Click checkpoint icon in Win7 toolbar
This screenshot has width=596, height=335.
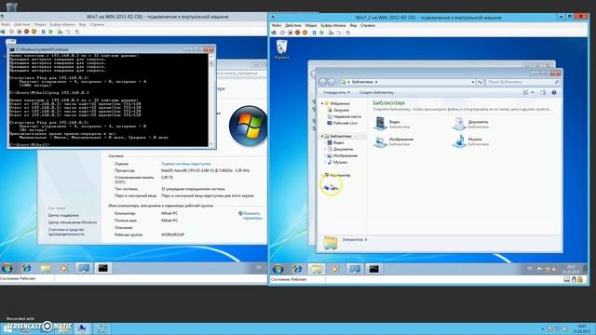pyautogui.click(x=60, y=32)
